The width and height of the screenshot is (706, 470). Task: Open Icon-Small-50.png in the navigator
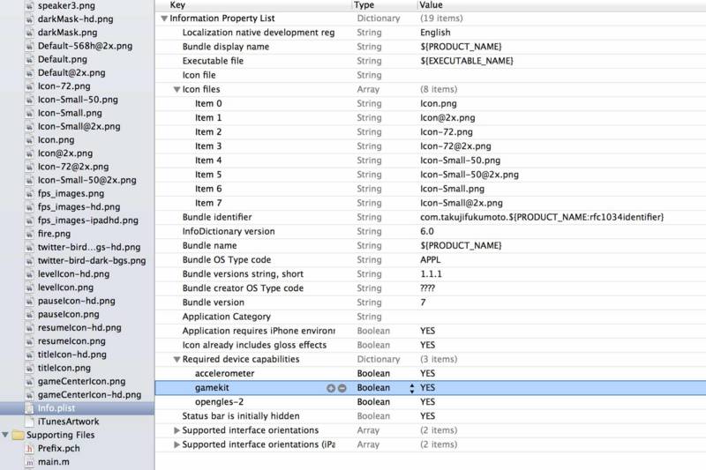(78, 100)
